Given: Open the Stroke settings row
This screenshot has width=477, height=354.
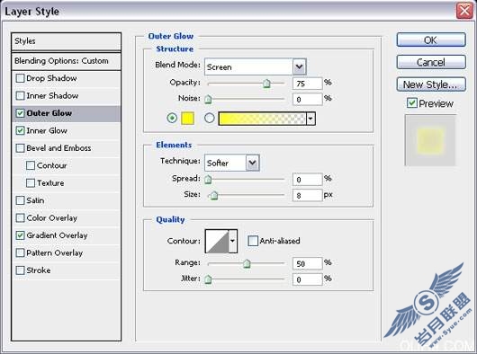Looking at the screenshot, I should click(x=66, y=270).
